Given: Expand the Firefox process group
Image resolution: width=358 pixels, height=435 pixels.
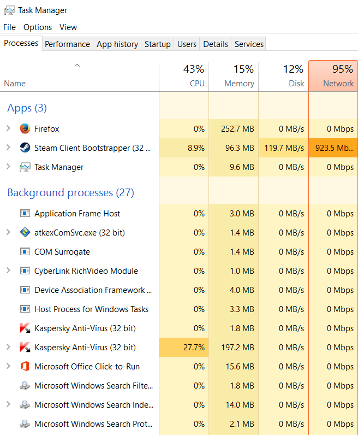Looking at the screenshot, I should (x=8, y=129).
